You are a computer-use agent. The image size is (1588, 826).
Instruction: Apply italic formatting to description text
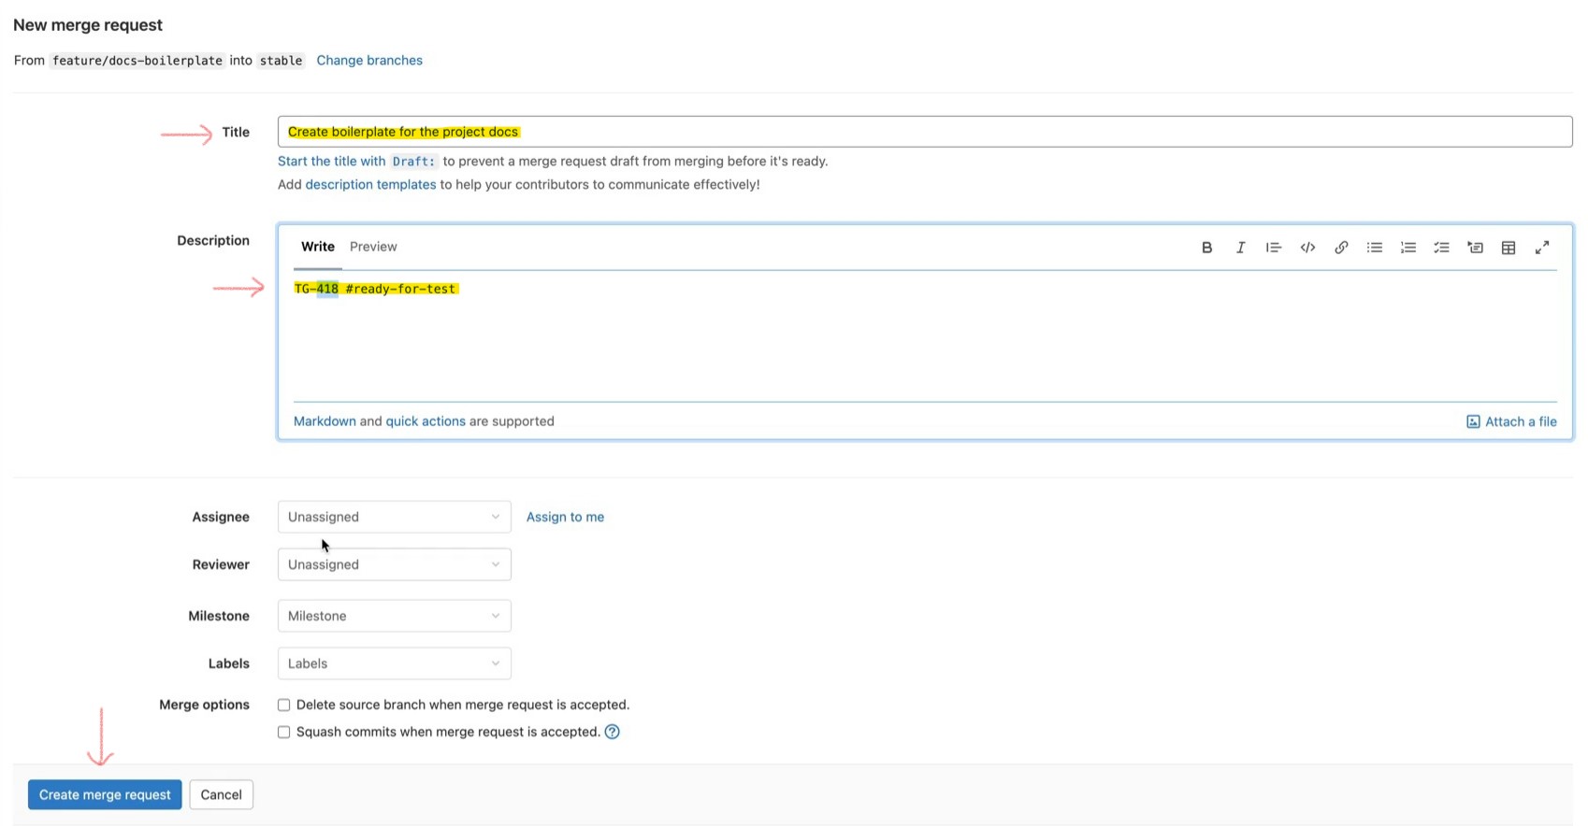[x=1240, y=248]
